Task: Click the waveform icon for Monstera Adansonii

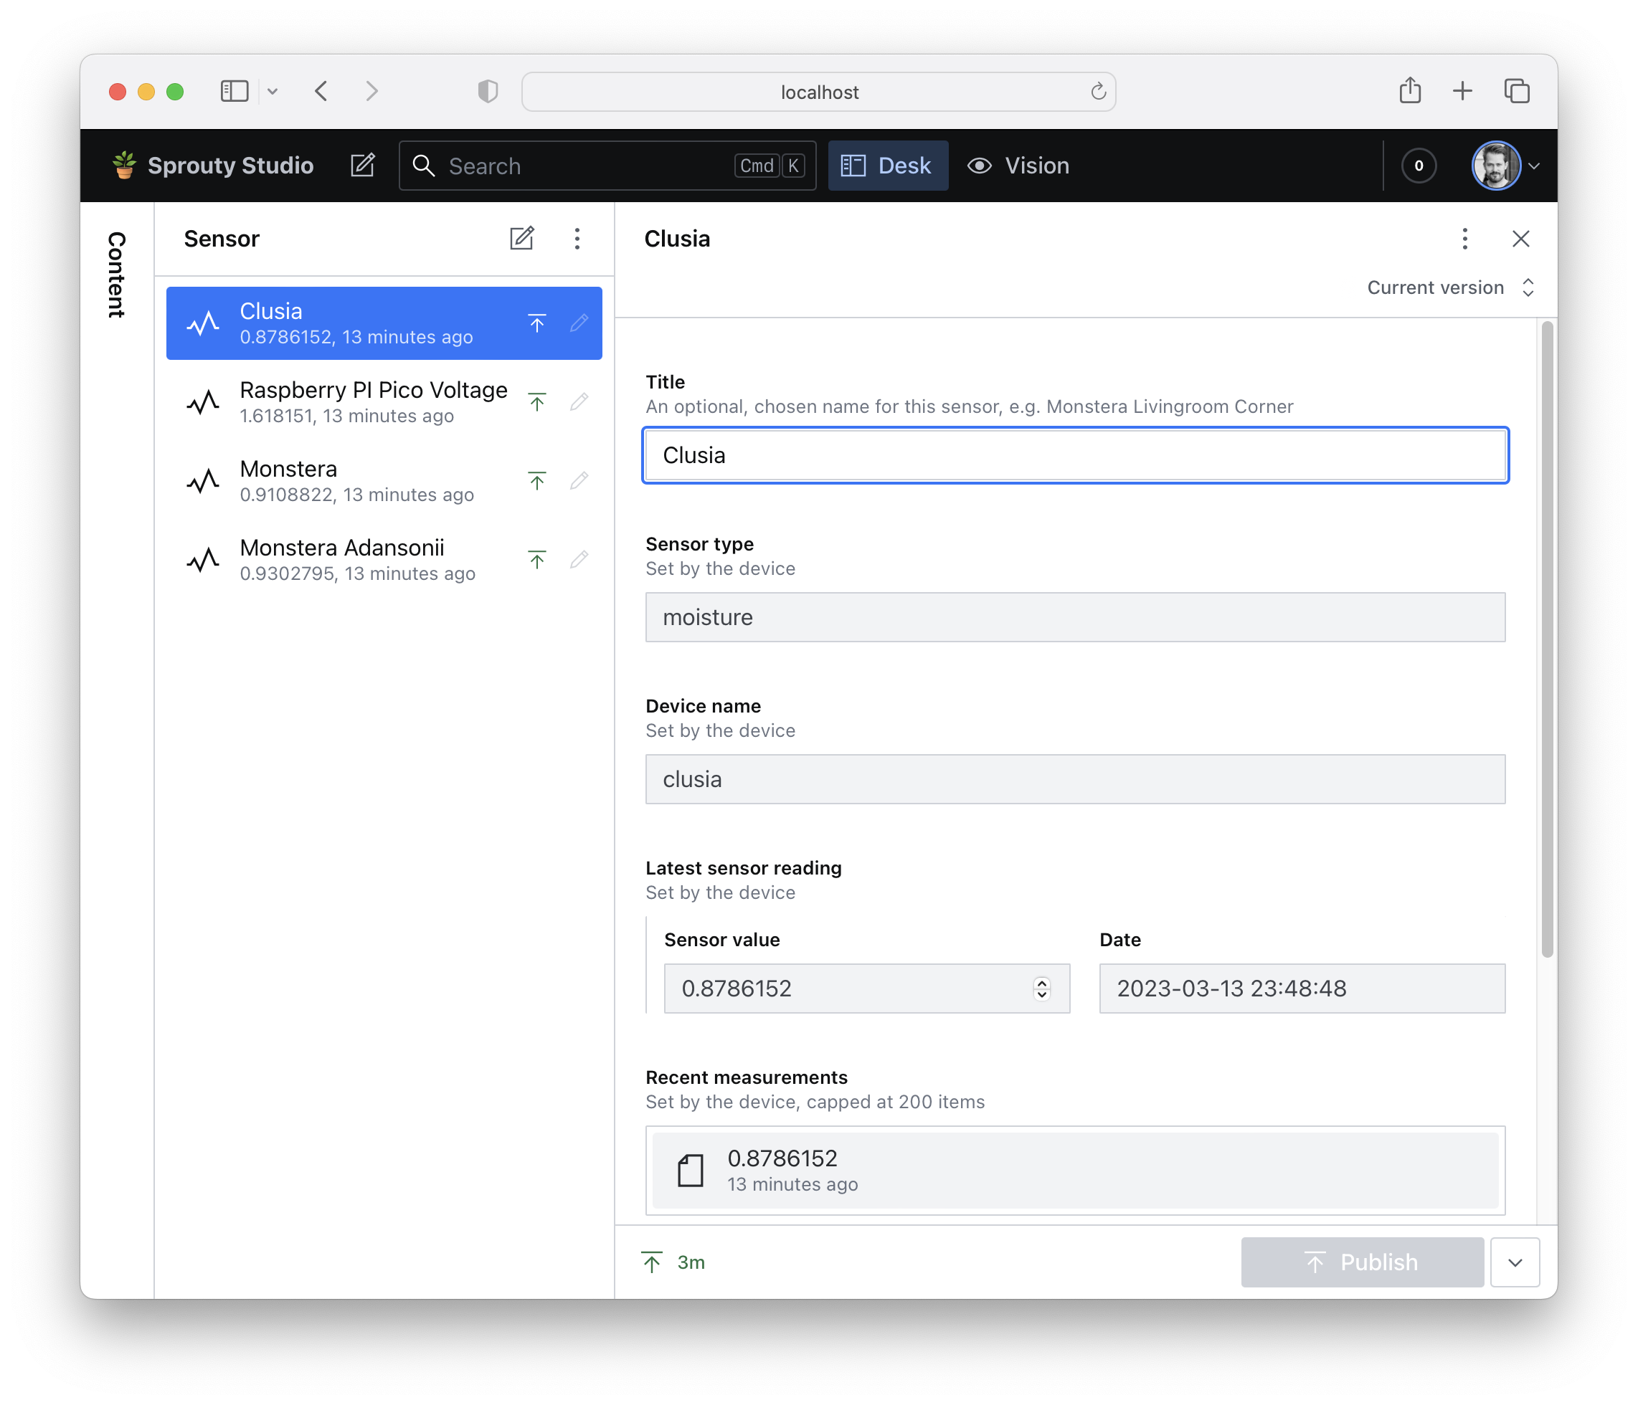Action: pyautogui.click(x=202, y=558)
